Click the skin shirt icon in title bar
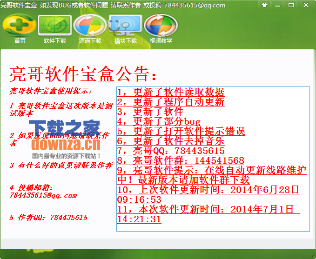 click(x=265, y=5)
